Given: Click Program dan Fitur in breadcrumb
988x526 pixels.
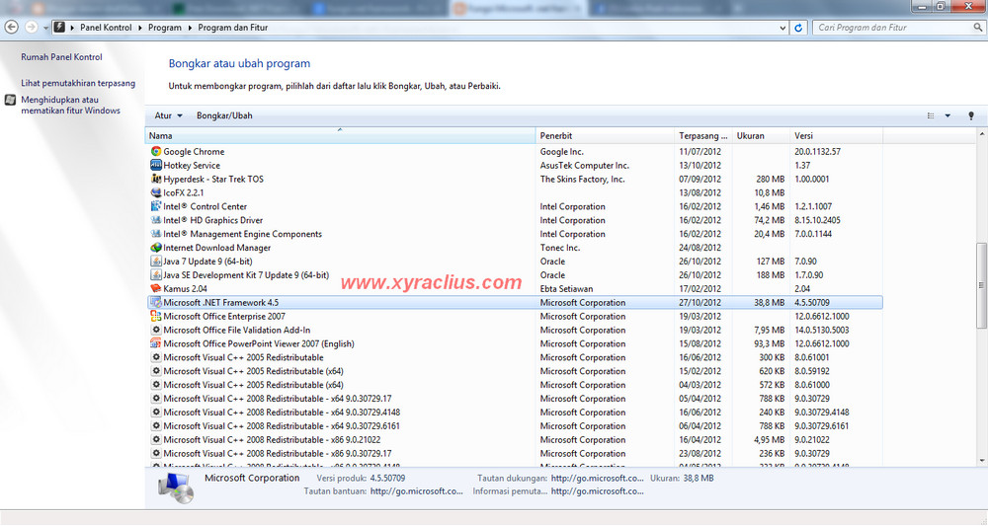Looking at the screenshot, I should 233,28.
